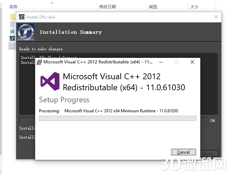The width and height of the screenshot is (232, 175).
Task: Click the Dfx installer Cancel button behind dialog
Action: click(209, 153)
